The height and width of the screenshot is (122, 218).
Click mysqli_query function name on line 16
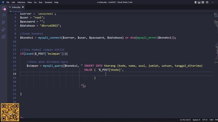[53, 66]
